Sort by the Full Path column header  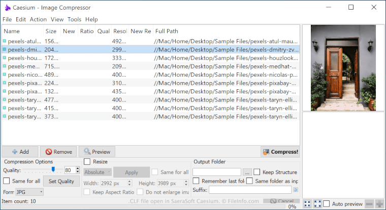(226, 31)
